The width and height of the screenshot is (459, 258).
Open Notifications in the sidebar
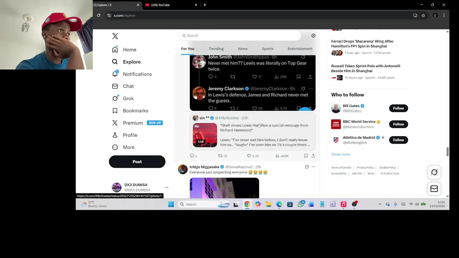(132, 74)
